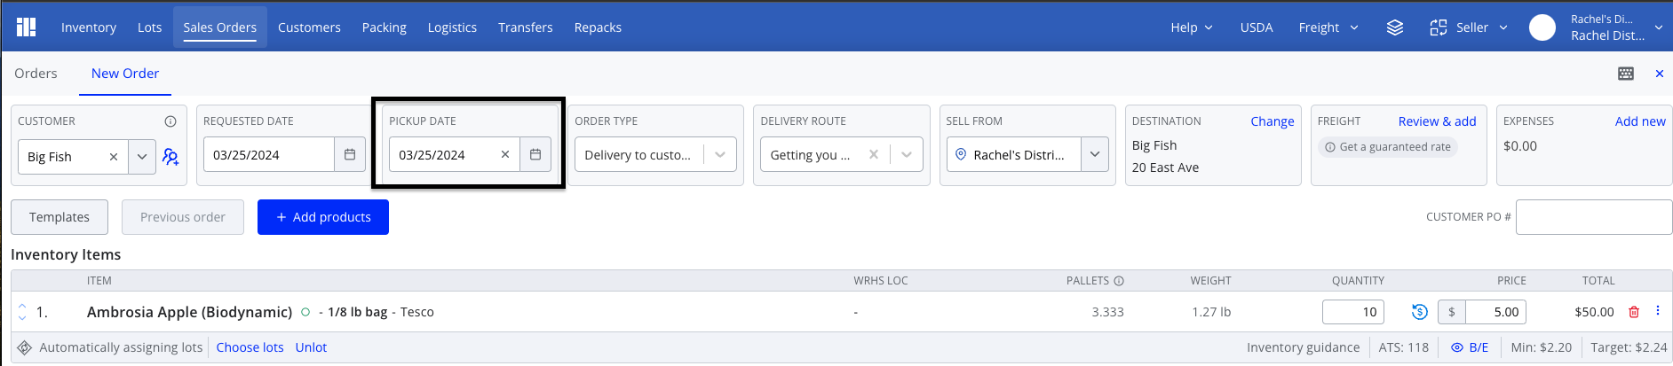Viewport: 1673px width, 366px height.
Task: Clear the pickup date value
Action: pyautogui.click(x=505, y=155)
